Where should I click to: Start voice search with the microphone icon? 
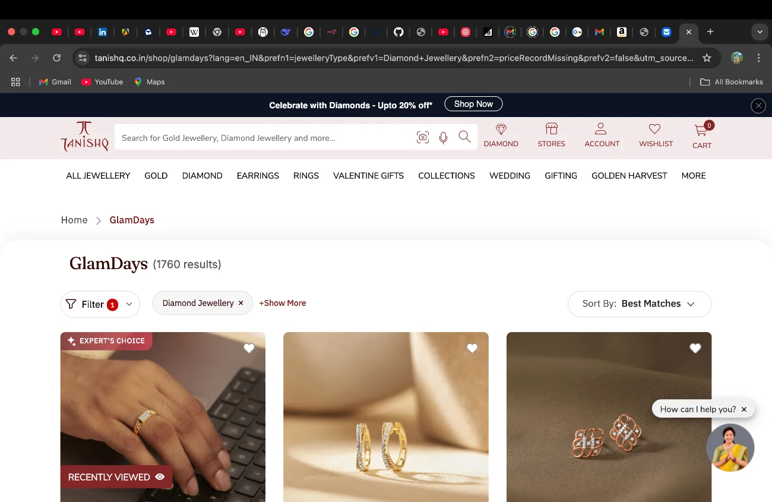[443, 138]
